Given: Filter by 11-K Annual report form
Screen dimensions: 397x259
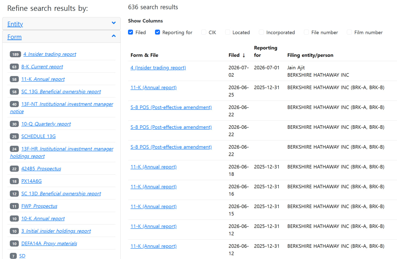Looking at the screenshot, I should (43, 79).
